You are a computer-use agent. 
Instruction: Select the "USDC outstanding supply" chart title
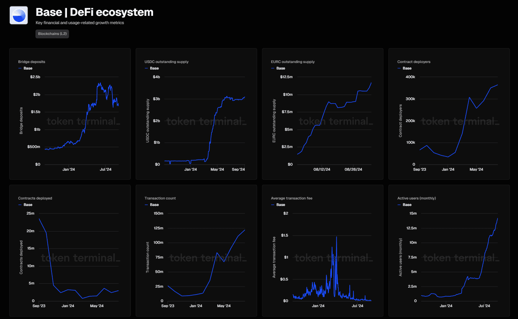pos(166,62)
